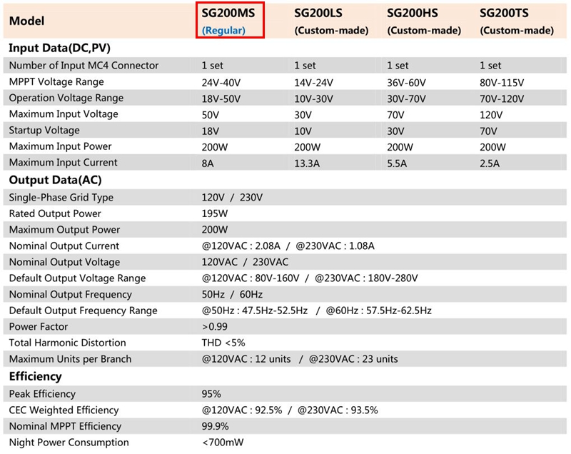This screenshot has width=571, height=454.
Task: Select the '13.3A' input current cell
Action: pos(307,163)
